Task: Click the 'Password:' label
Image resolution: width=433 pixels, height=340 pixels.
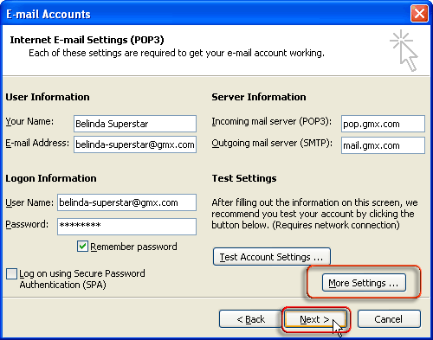Action: click(x=27, y=224)
